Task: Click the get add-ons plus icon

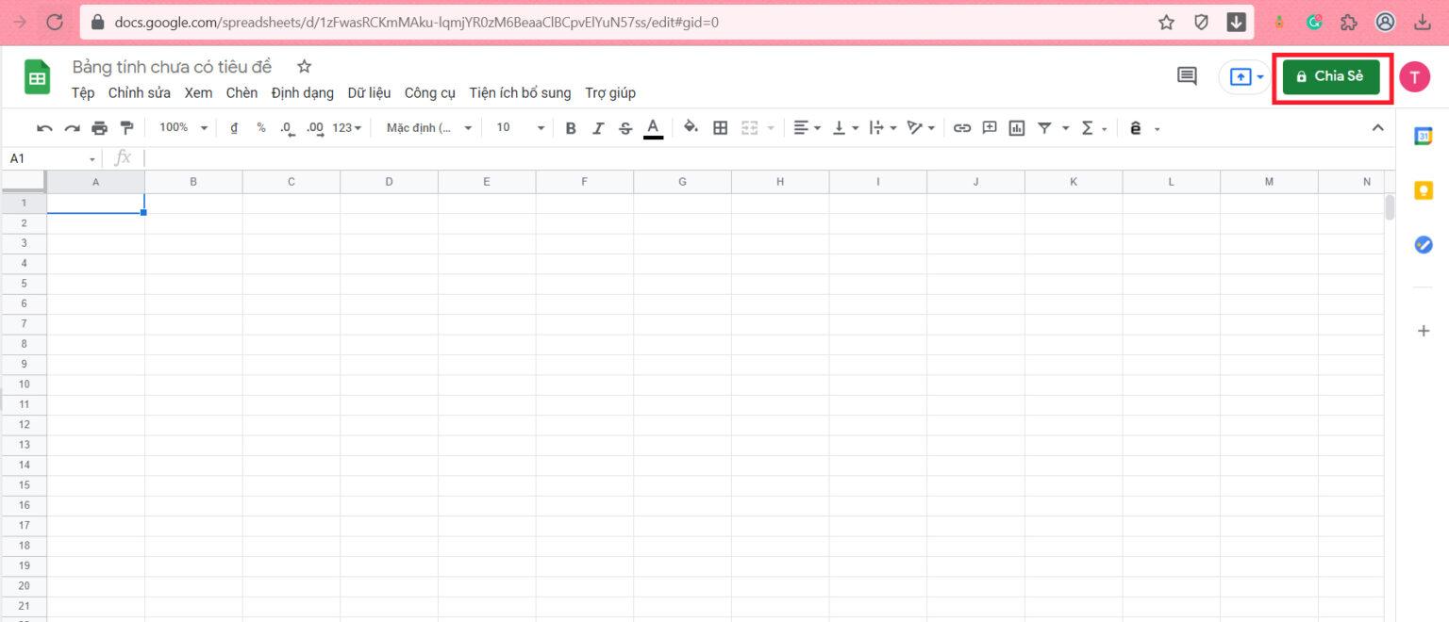Action: pos(1424,331)
